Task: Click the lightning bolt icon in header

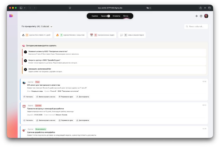Action: [197, 16]
